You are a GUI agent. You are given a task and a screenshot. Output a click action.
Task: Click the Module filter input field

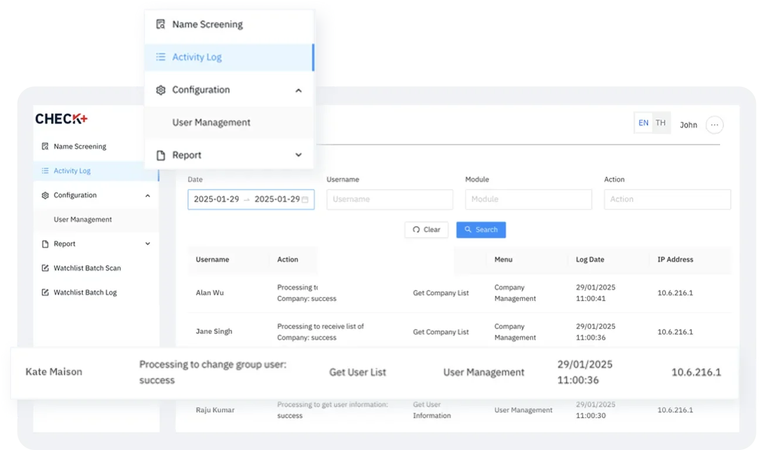pos(528,199)
